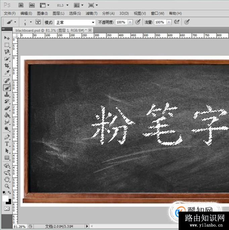Select the Rectangular Marquee tool
The height and width of the screenshot is (230, 229).
tap(7, 45)
